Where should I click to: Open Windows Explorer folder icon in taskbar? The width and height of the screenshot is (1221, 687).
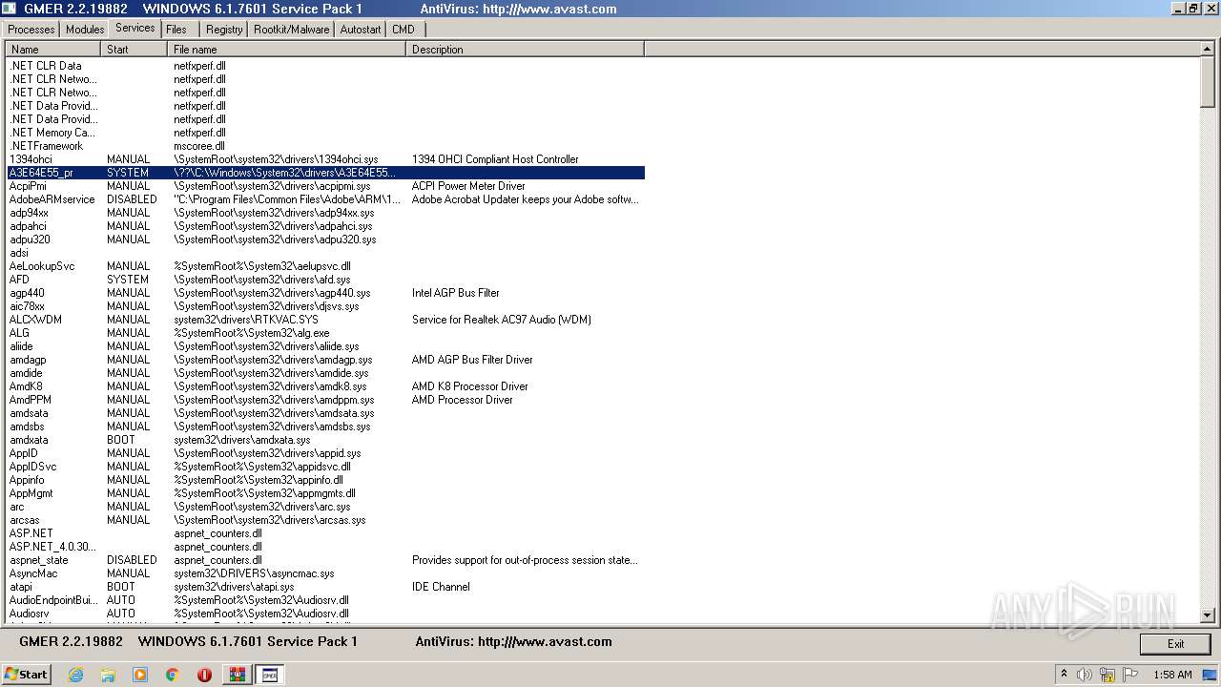click(x=108, y=675)
